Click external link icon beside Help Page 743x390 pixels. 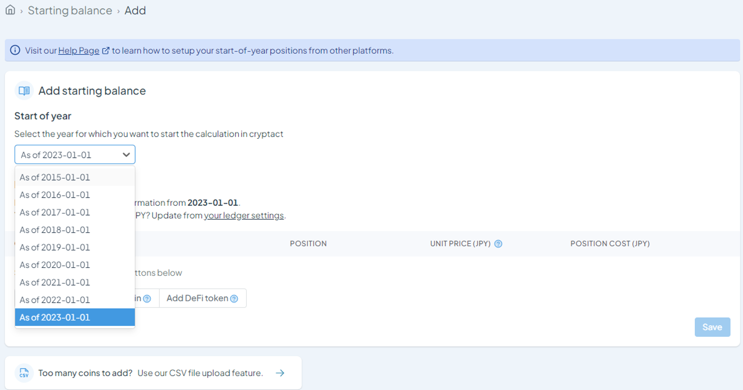[106, 51]
